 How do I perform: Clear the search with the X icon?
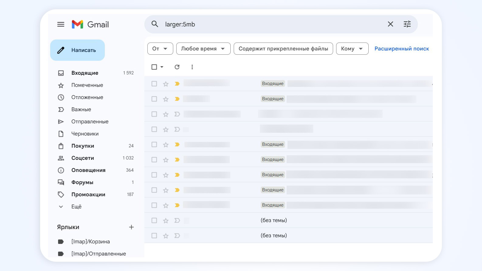pos(390,24)
